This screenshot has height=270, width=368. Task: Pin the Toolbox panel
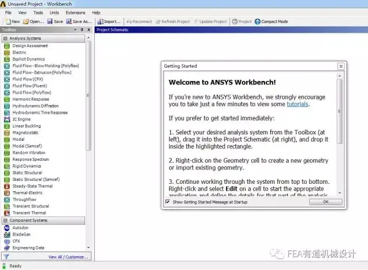pyautogui.click(x=82, y=30)
